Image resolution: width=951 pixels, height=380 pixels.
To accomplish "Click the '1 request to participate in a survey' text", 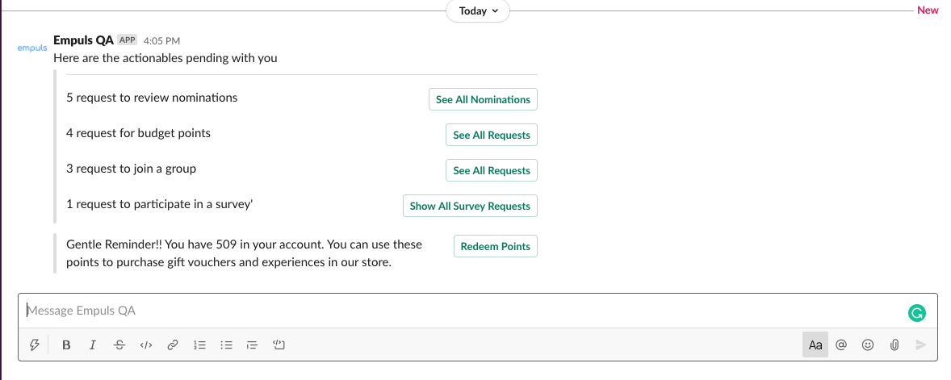I will (x=160, y=203).
